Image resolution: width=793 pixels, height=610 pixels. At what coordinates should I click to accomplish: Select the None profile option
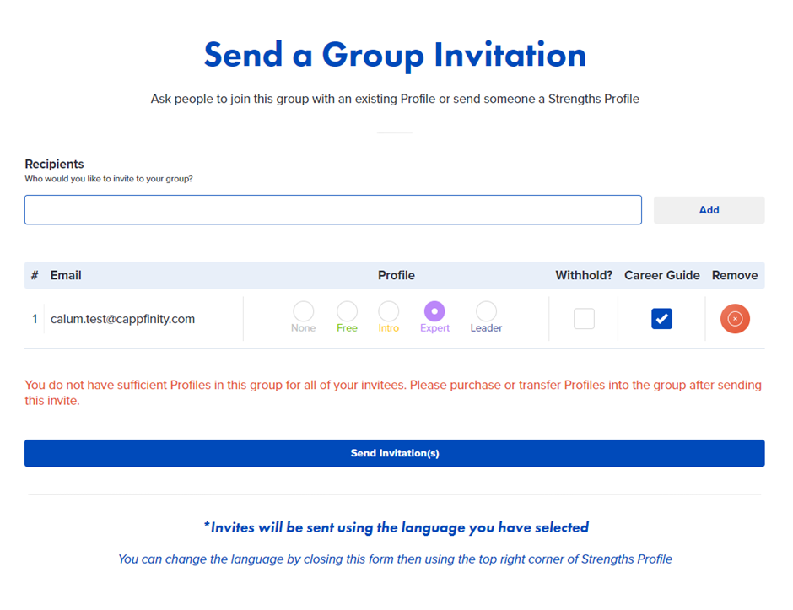(x=304, y=311)
